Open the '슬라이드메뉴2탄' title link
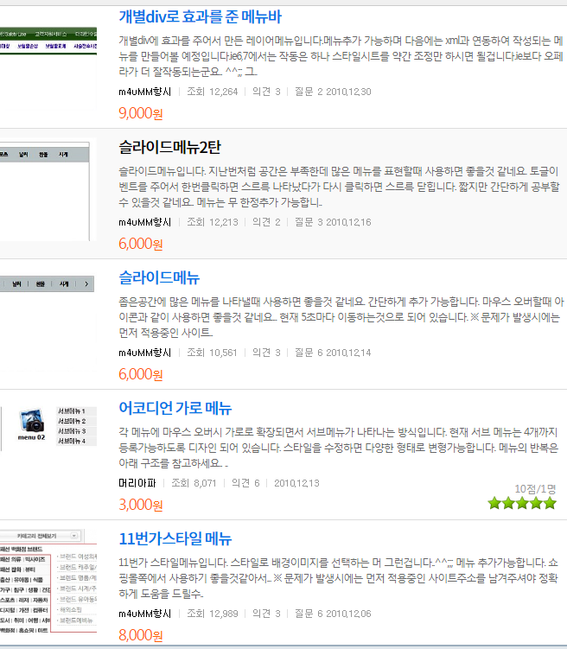Image resolution: width=567 pixels, height=649 pixels. [x=169, y=148]
